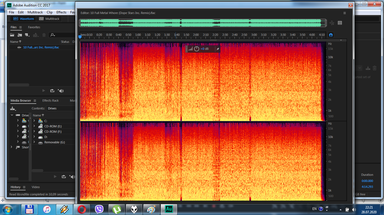Switch to the Effects Rack tab
Screen dimensions: 384x215
51,101
